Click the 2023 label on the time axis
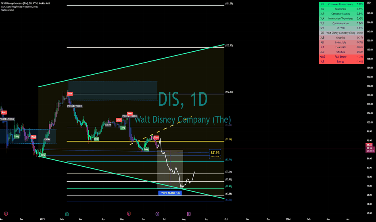This screenshot has height=222, width=376. pos(42,219)
